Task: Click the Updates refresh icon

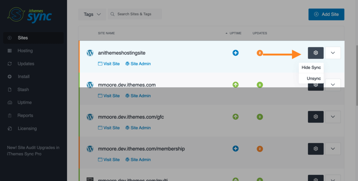Action: pyautogui.click(x=9, y=64)
